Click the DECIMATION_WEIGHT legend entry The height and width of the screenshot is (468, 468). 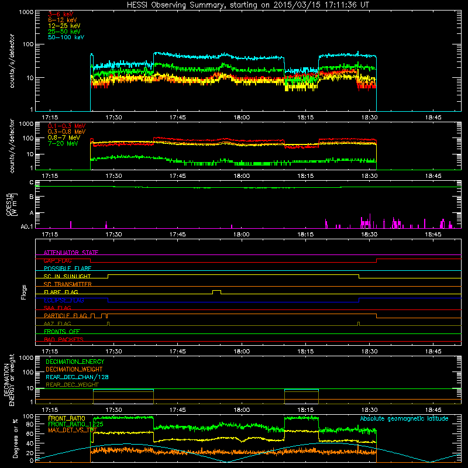coord(74,369)
